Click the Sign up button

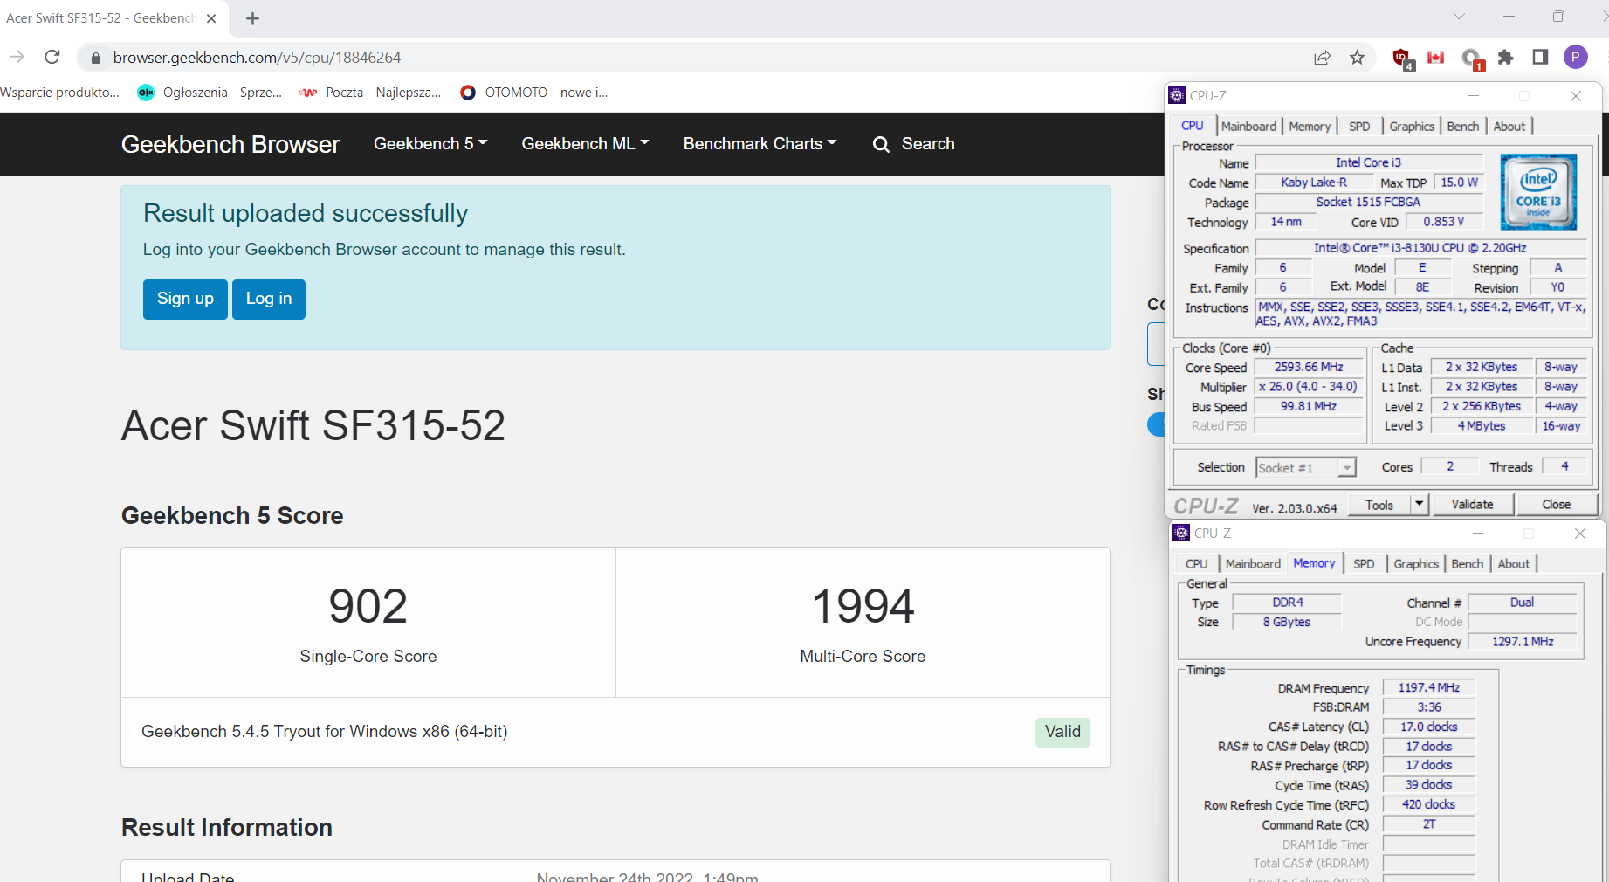pyautogui.click(x=185, y=299)
